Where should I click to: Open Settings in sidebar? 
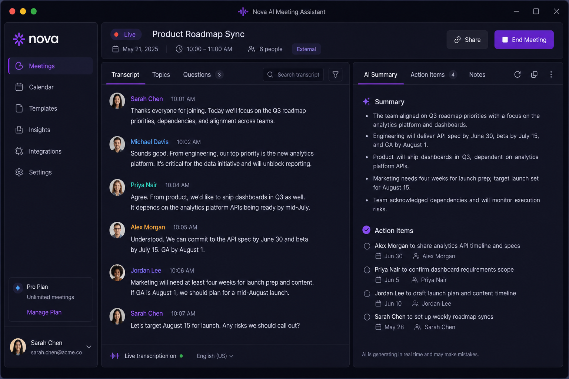pyautogui.click(x=50, y=172)
